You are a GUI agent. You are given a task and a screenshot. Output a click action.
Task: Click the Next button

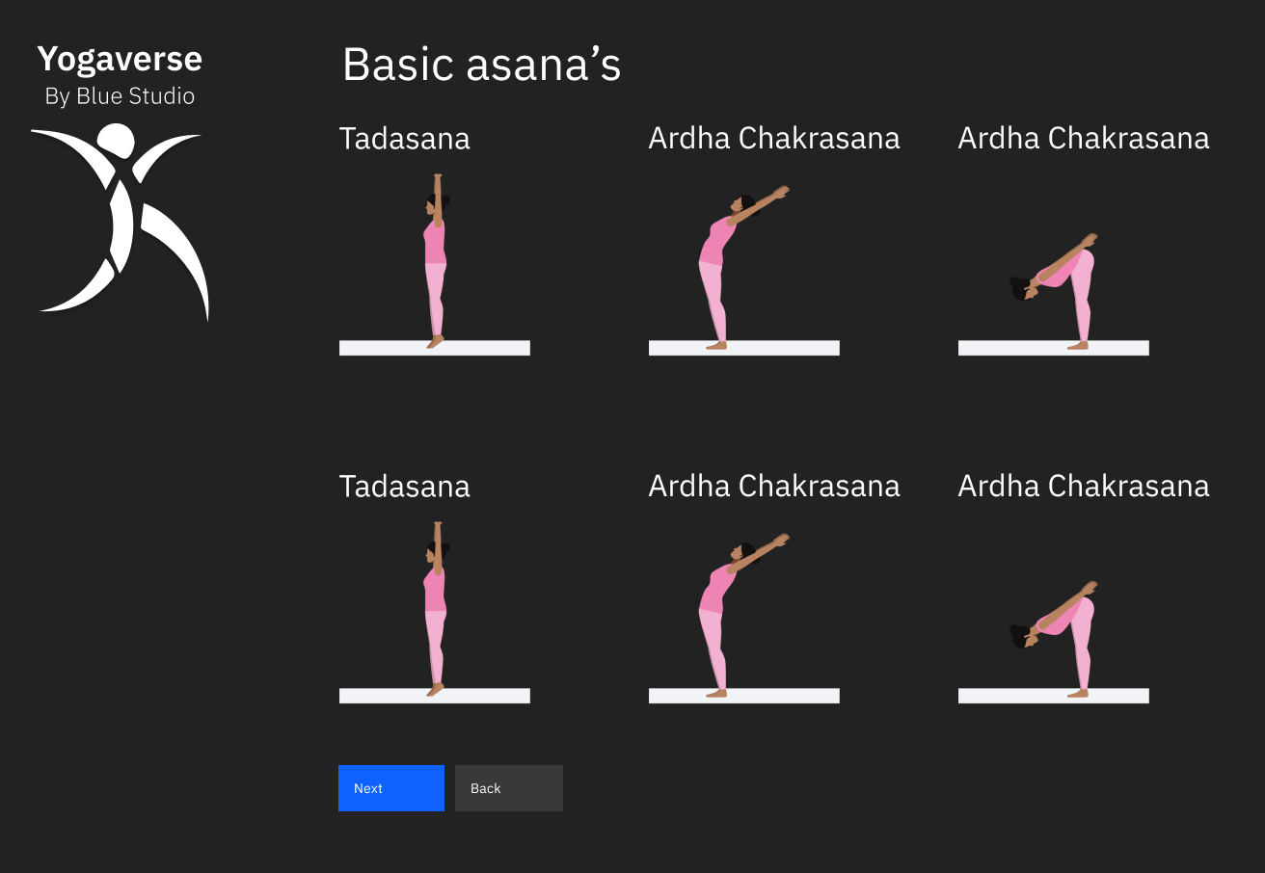pos(391,788)
